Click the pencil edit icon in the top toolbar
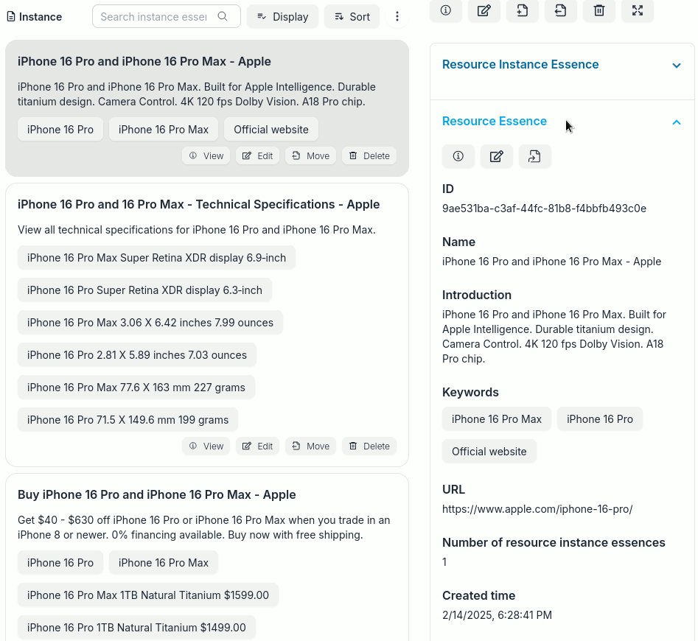This screenshot has height=641, width=698. pos(484,10)
